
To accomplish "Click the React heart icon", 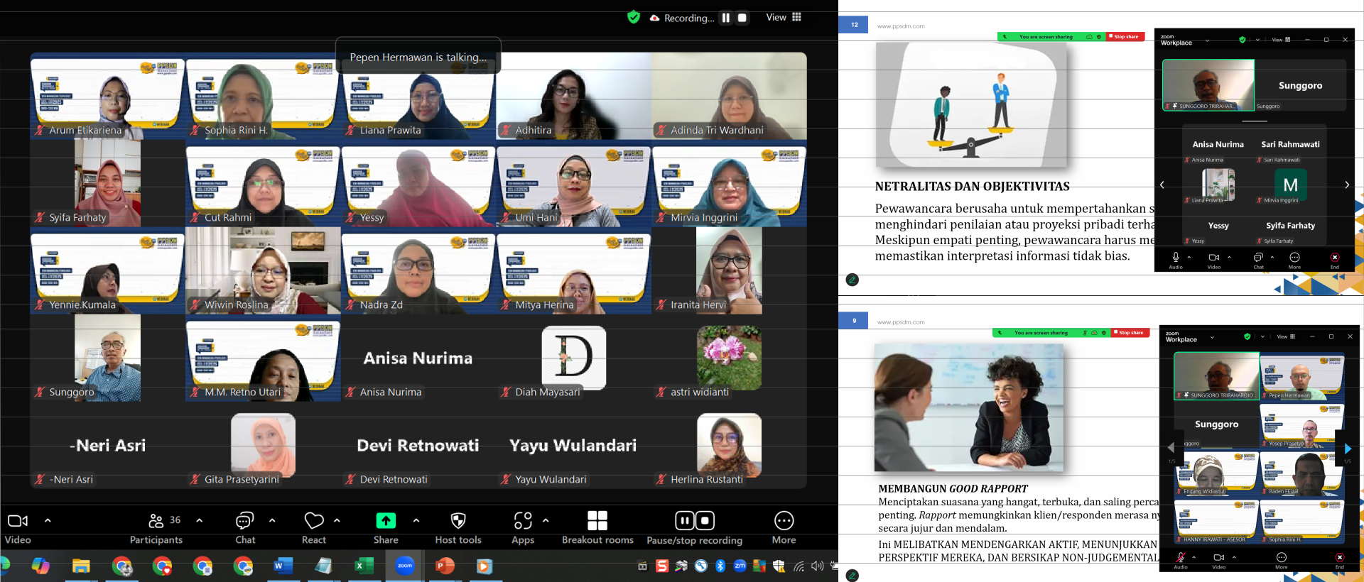I will coord(313,521).
